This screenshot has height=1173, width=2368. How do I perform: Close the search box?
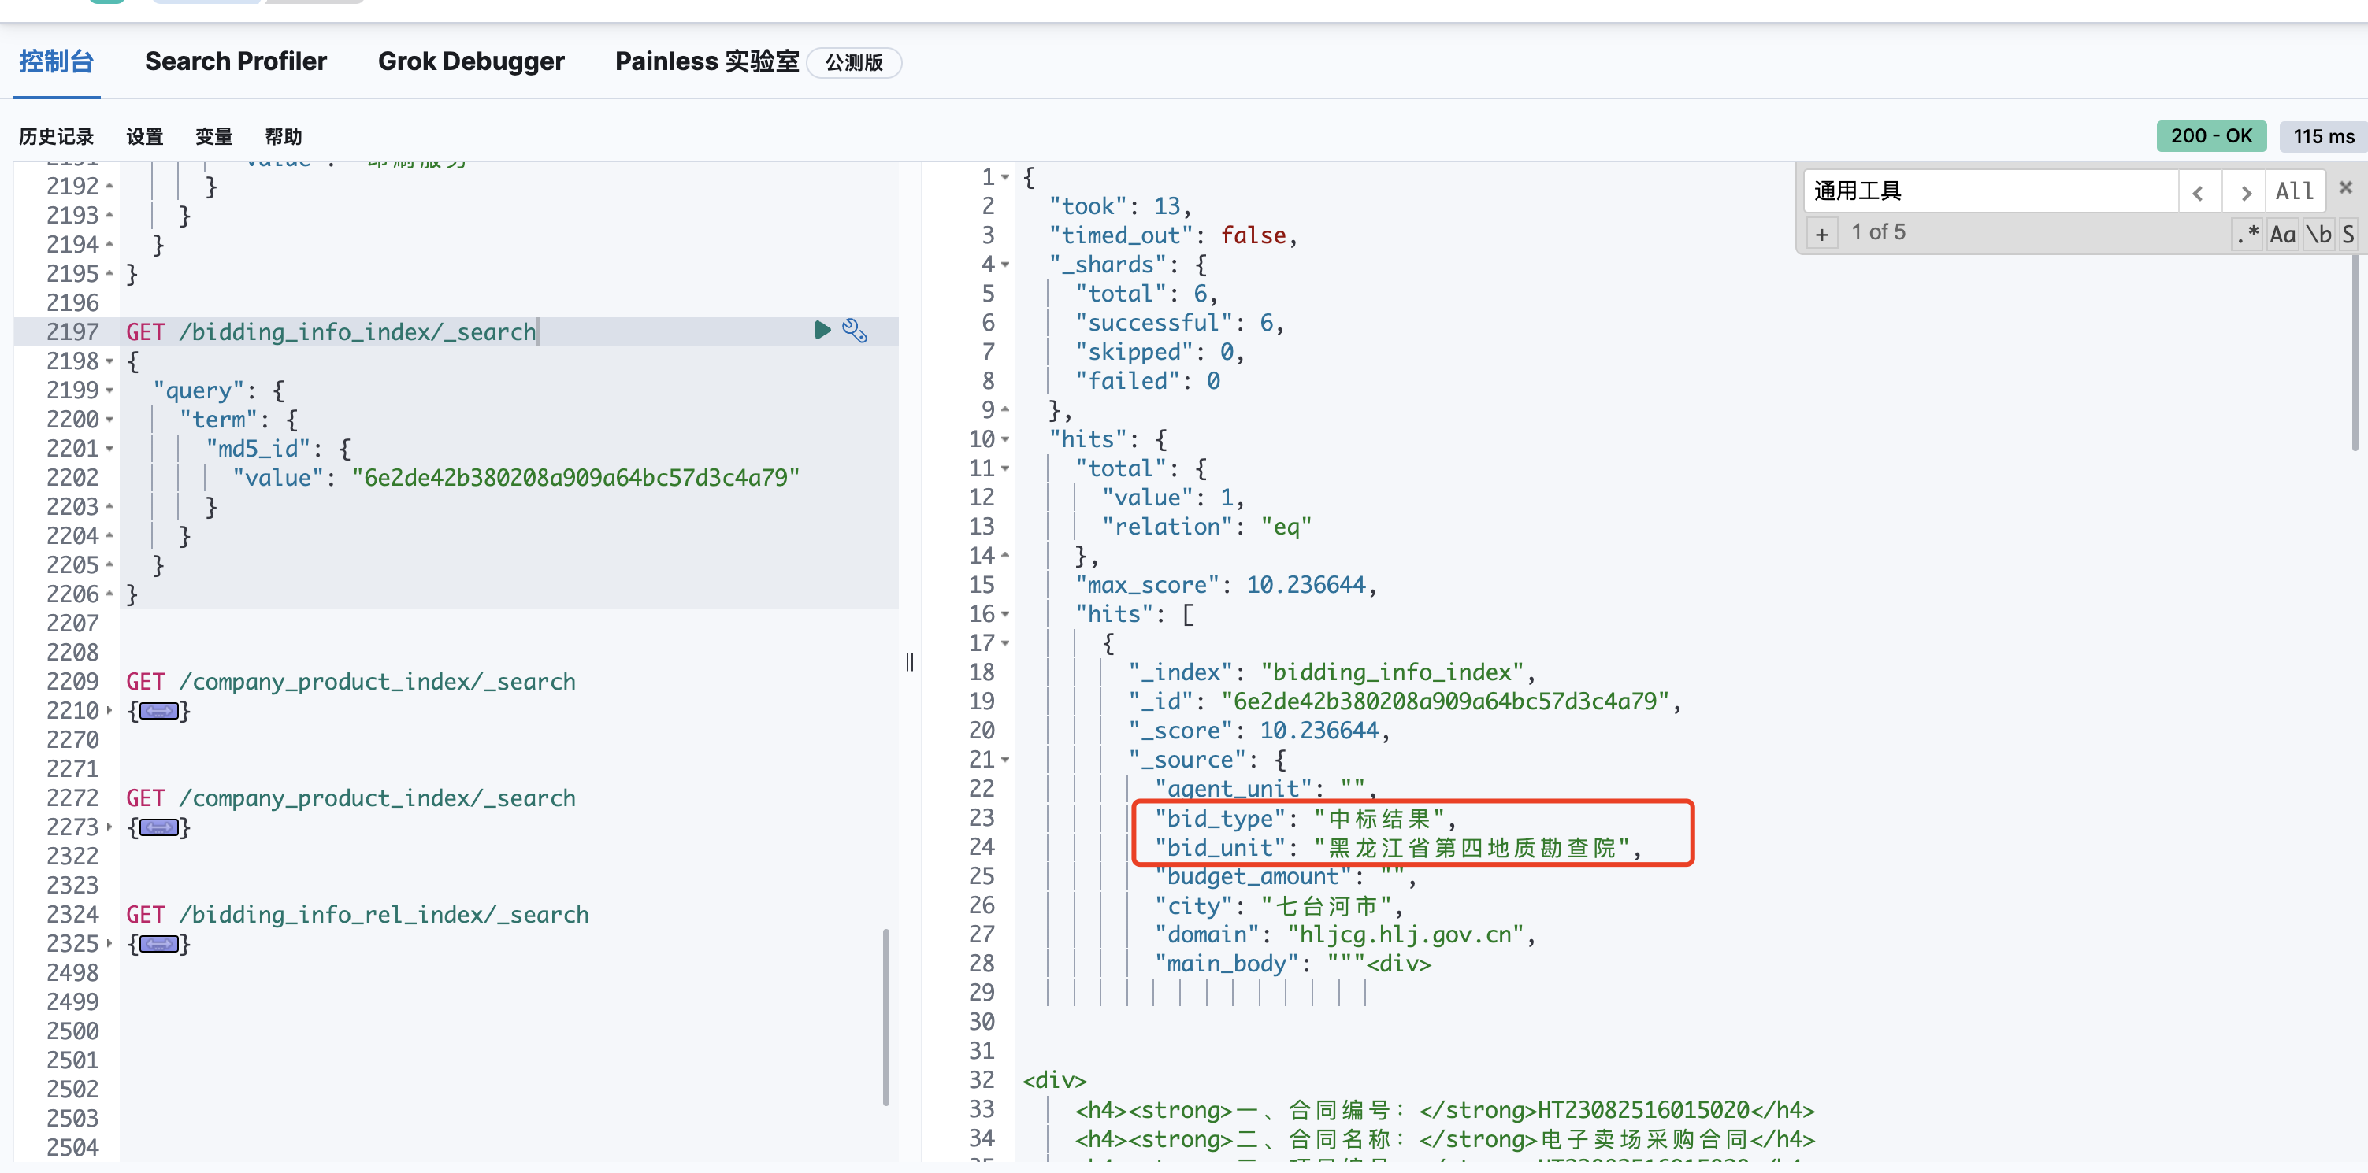coord(2346,187)
